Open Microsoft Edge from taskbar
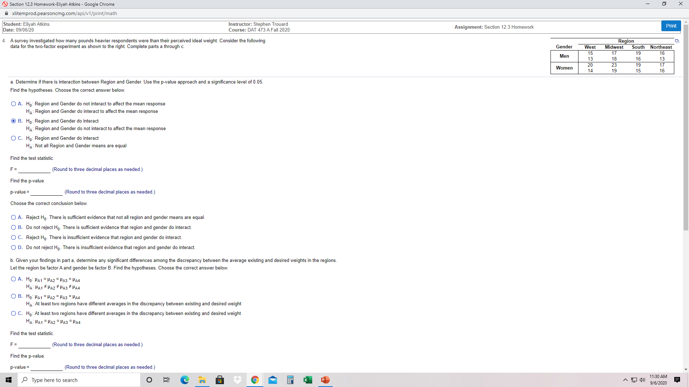 [x=184, y=380]
